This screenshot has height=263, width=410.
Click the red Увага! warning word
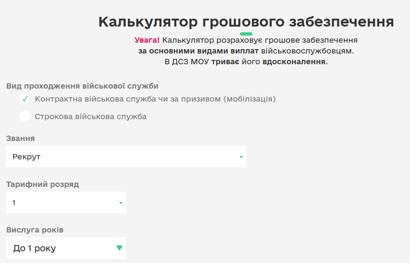[147, 40]
